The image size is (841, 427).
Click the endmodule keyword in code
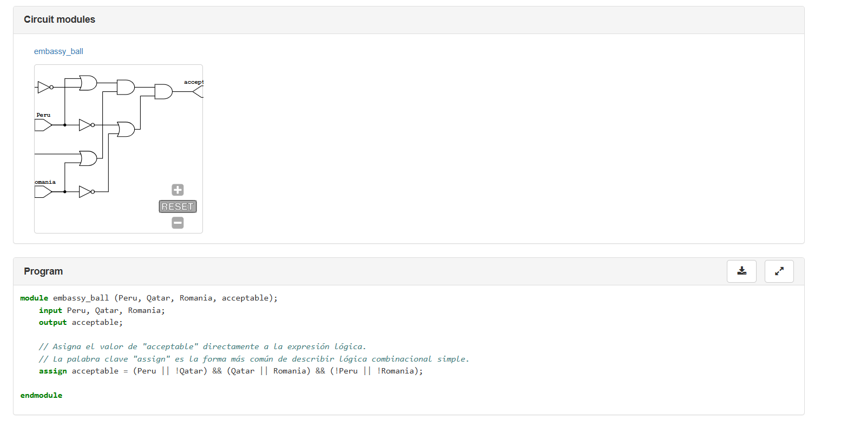click(x=41, y=396)
